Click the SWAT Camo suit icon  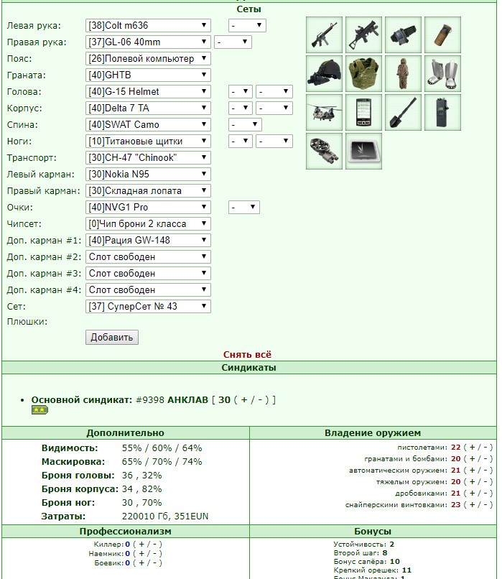[403, 73]
